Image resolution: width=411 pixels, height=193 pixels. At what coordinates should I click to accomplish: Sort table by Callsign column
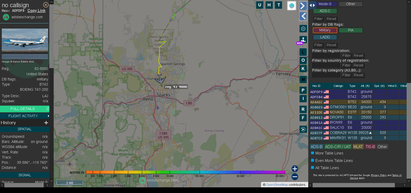[x=338, y=86]
